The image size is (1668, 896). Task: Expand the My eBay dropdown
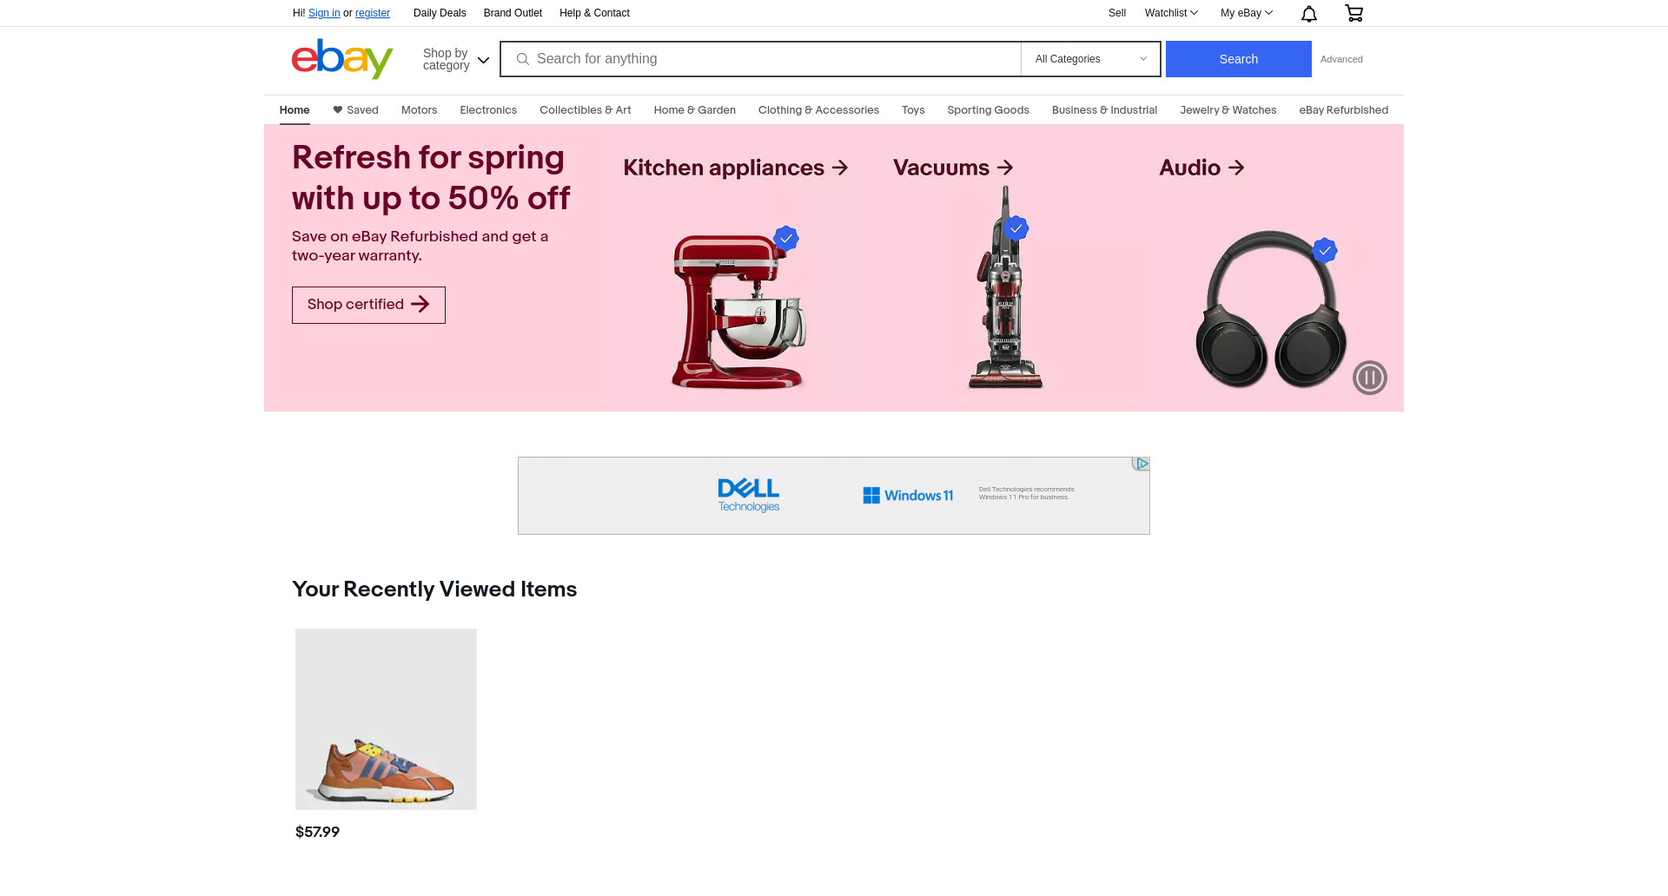pos(1247,13)
